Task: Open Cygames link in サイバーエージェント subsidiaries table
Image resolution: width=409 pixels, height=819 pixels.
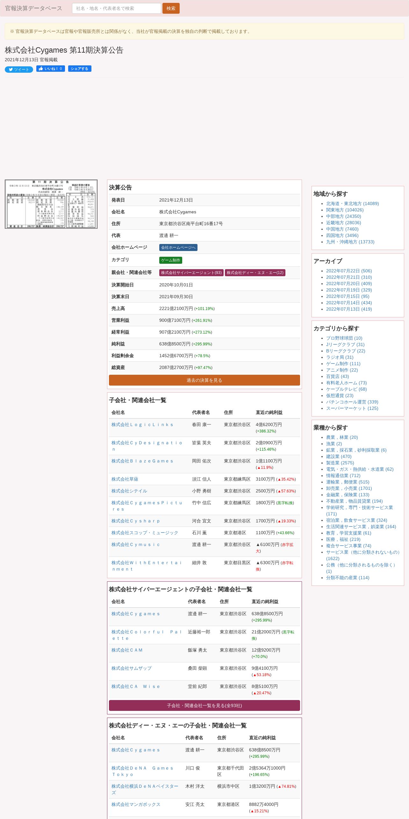Action: click(136, 614)
